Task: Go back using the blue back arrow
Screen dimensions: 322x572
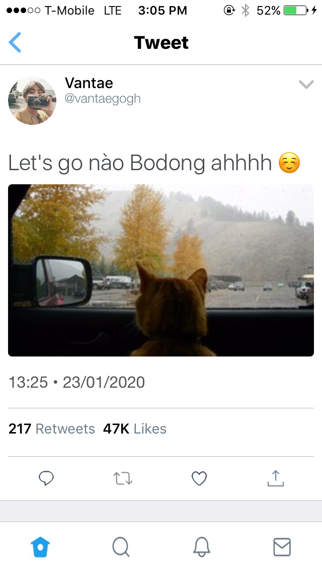Action: pos(15,42)
